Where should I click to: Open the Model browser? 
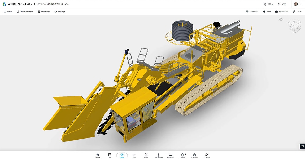25,12
